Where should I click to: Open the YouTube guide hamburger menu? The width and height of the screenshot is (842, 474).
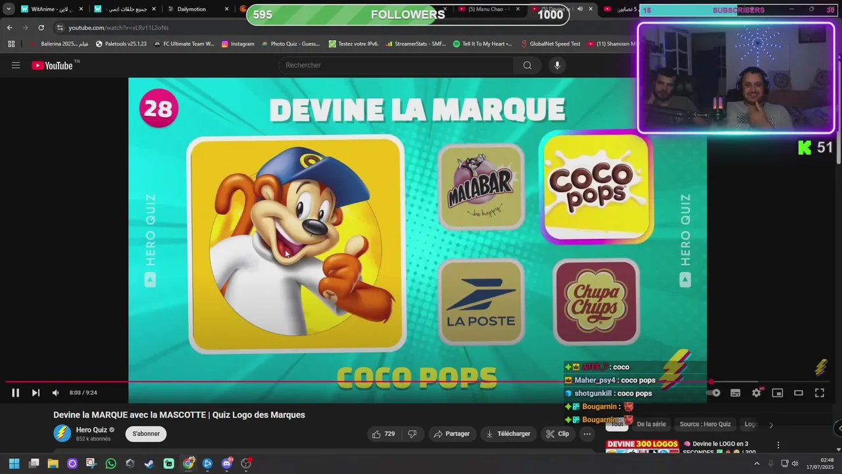[16, 65]
